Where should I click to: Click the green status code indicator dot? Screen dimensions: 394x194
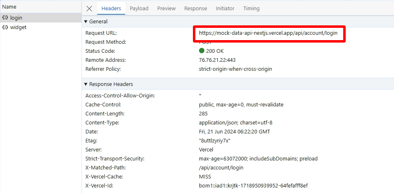pos(202,51)
